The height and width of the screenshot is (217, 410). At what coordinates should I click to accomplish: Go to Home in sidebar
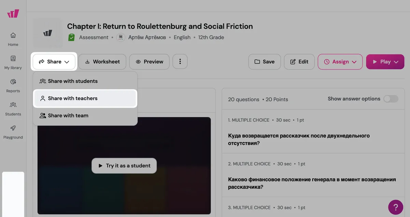pyautogui.click(x=13, y=40)
